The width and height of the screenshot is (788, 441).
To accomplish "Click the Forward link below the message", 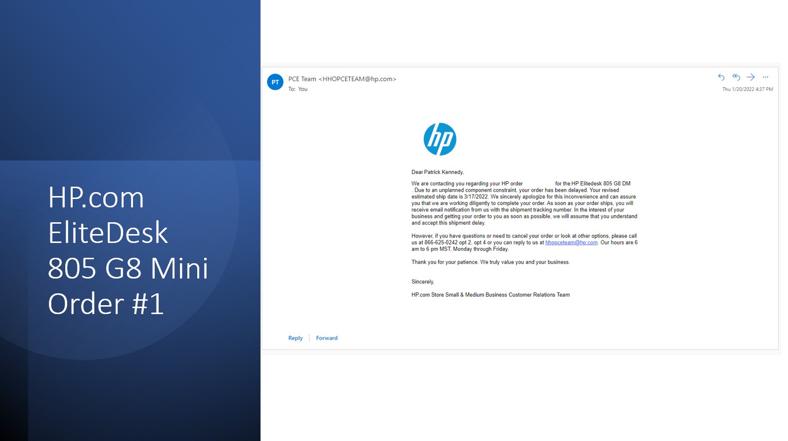I will coord(327,338).
